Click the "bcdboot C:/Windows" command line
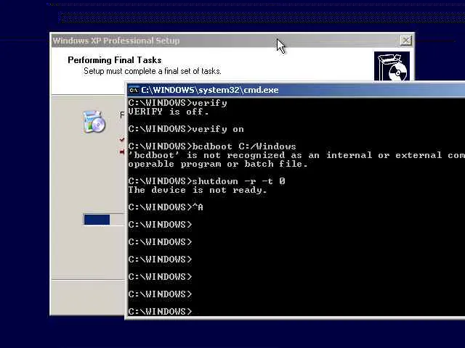The width and height of the screenshot is (465, 348). 212,146
